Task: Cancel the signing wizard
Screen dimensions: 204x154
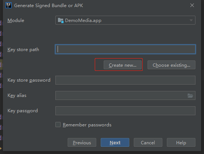Action: (x=148, y=142)
